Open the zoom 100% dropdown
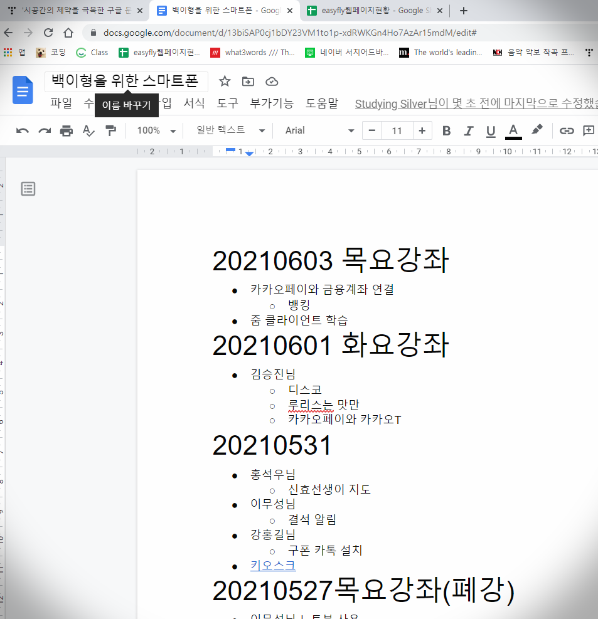 pyautogui.click(x=156, y=130)
